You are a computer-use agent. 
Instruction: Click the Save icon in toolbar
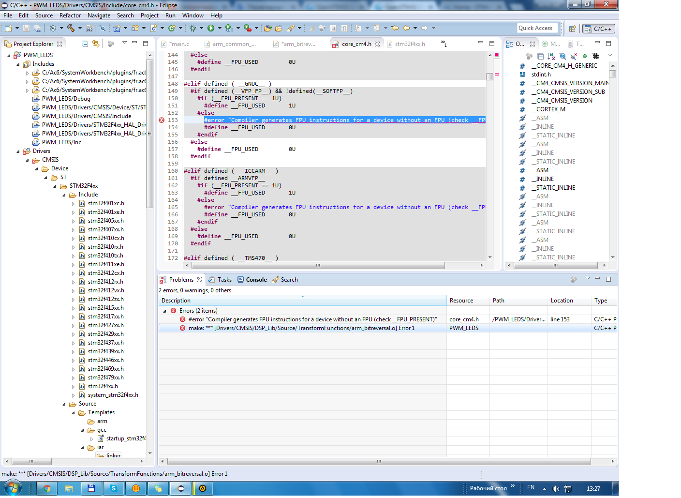point(26,29)
